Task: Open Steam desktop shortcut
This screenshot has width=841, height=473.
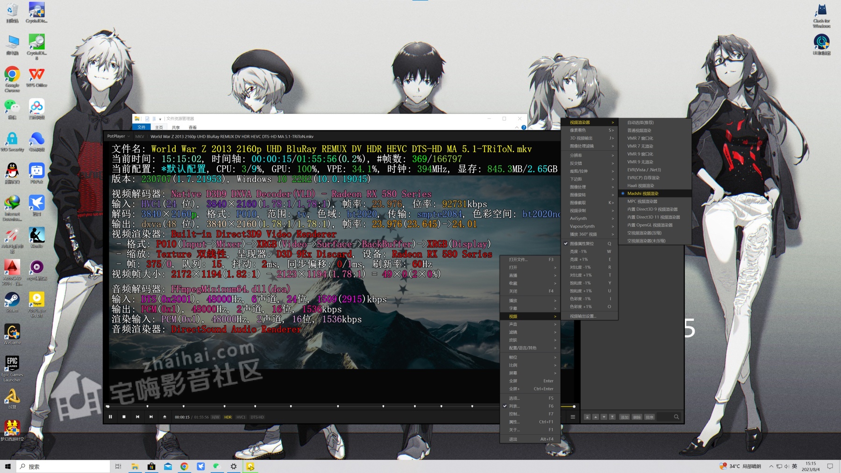Action: coord(12,302)
